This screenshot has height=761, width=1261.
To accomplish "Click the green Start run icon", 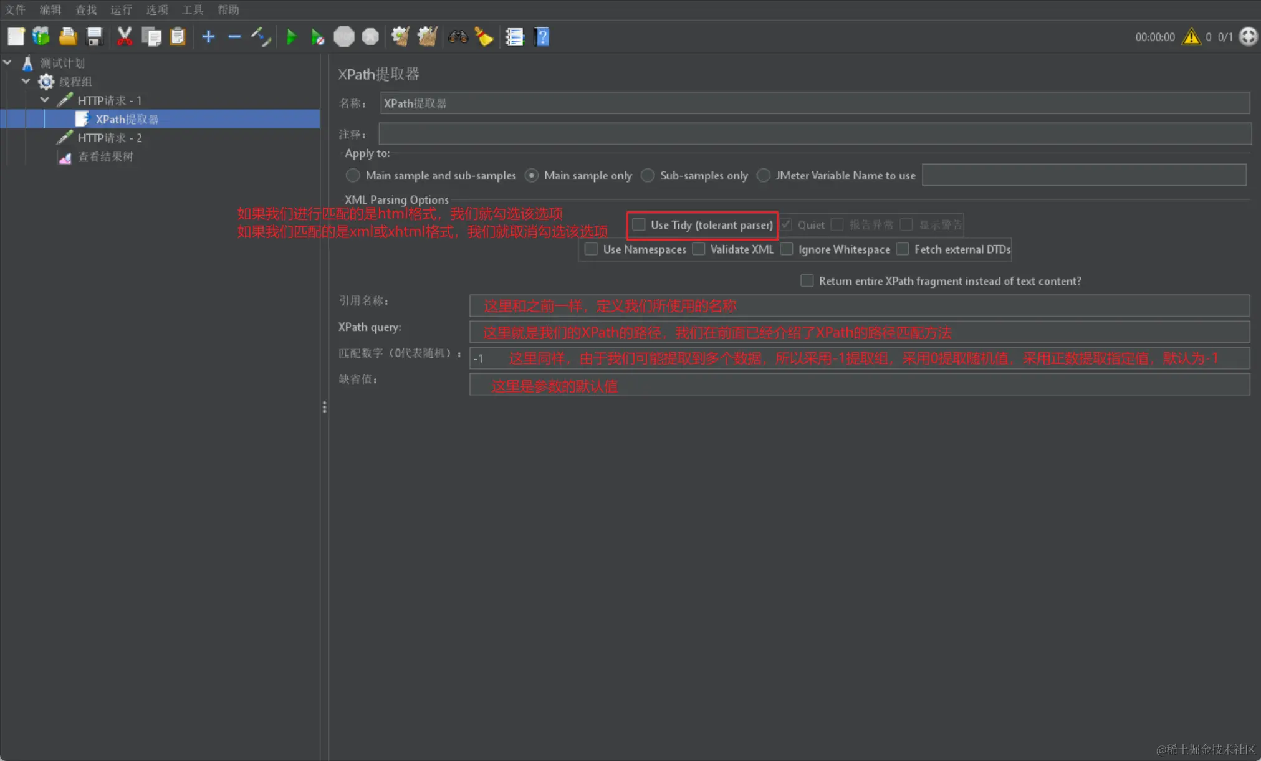I will tap(290, 37).
